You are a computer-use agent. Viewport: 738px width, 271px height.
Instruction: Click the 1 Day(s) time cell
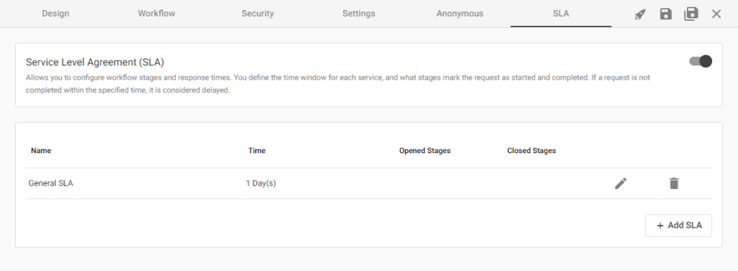point(261,183)
